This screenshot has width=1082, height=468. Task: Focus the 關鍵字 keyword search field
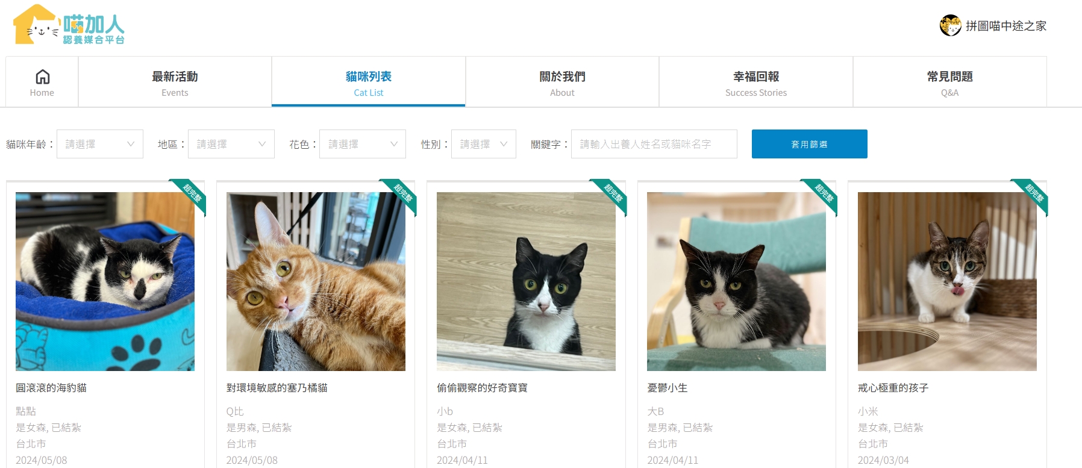pyautogui.click(x=654, y=144)
